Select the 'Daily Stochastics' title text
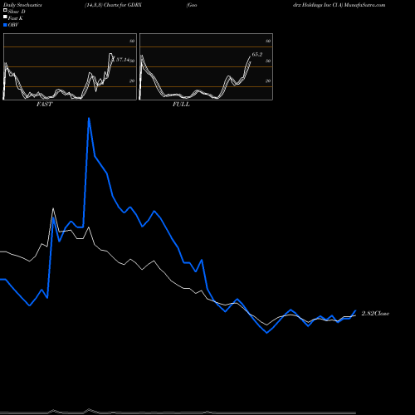The image size is (415, 415). tap(22, 5)
